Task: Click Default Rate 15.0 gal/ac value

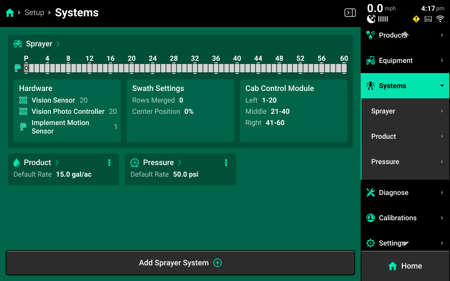Action: [x=74, y=175]
